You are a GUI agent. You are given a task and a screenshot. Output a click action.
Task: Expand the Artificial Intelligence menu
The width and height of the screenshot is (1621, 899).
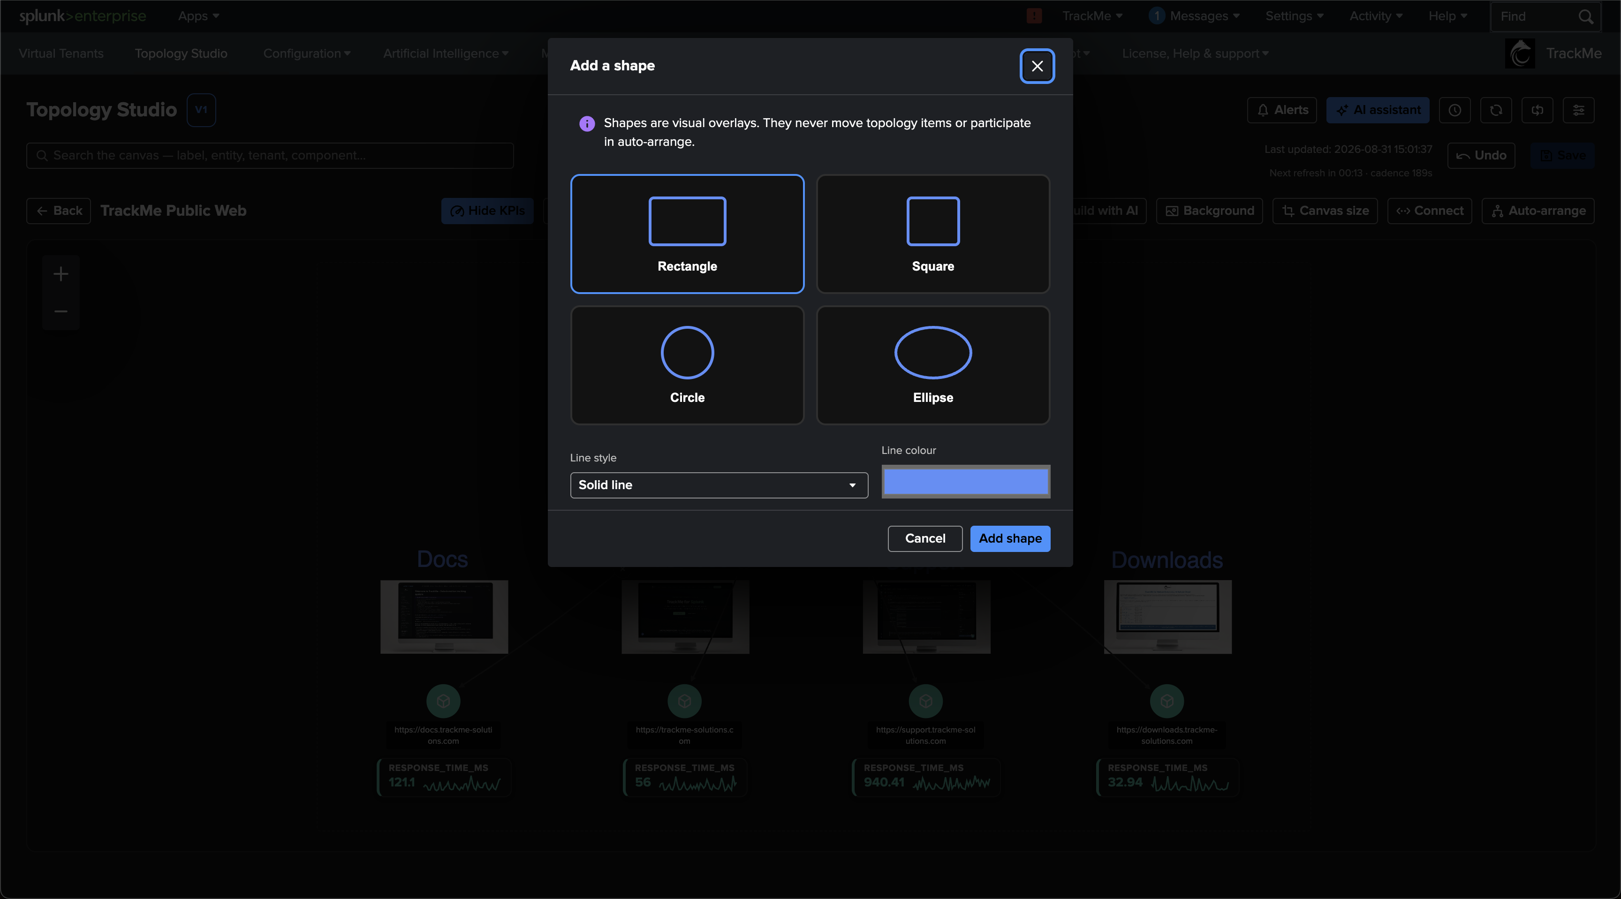[x=446, y=53]
